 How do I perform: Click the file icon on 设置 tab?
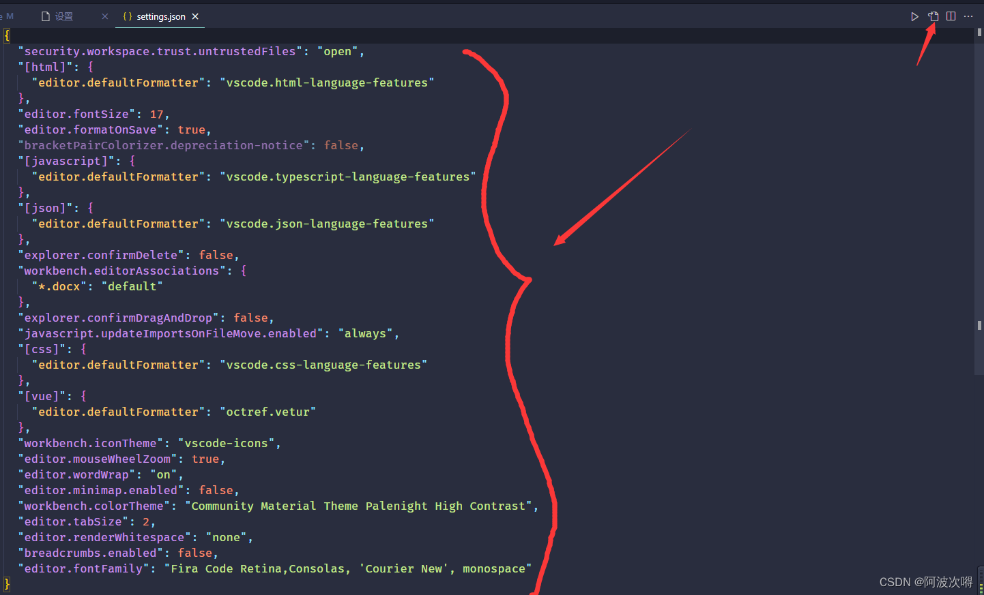tap(46, 16)
